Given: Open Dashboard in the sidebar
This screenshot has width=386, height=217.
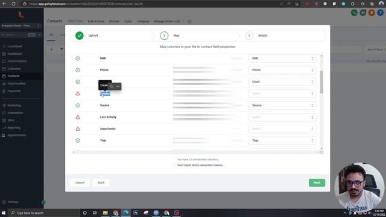Looking at the screenshot, I should 14,54.
